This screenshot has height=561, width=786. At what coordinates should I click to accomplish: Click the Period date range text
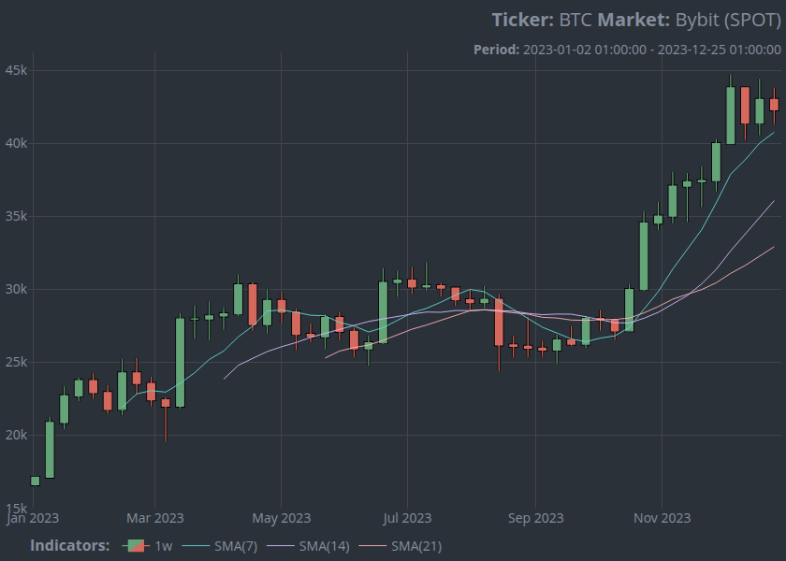(627, 50)
